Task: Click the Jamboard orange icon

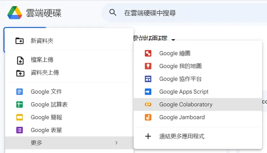Action: tap(148, 117)
